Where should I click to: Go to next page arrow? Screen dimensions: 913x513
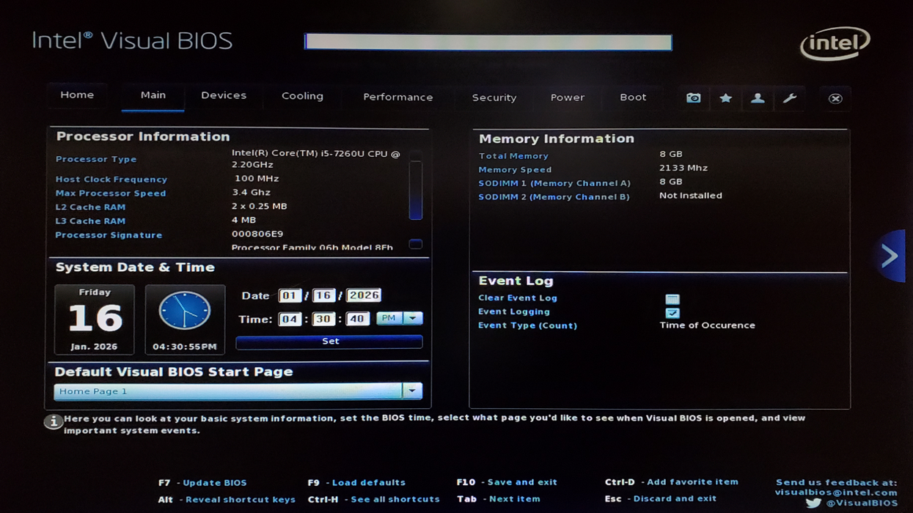point(890,256)
